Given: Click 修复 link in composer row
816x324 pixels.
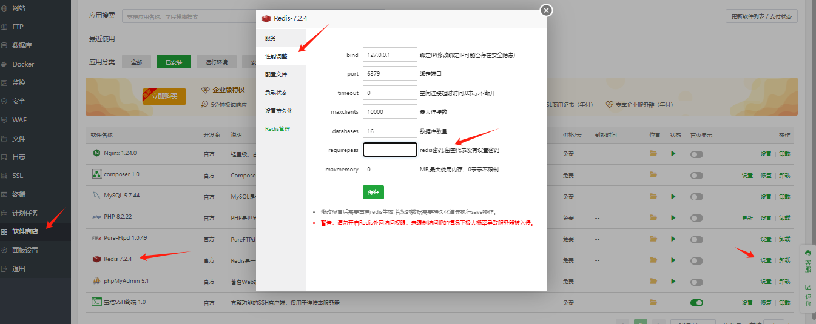Looking at the screenshot, I should tap(766, 176).
